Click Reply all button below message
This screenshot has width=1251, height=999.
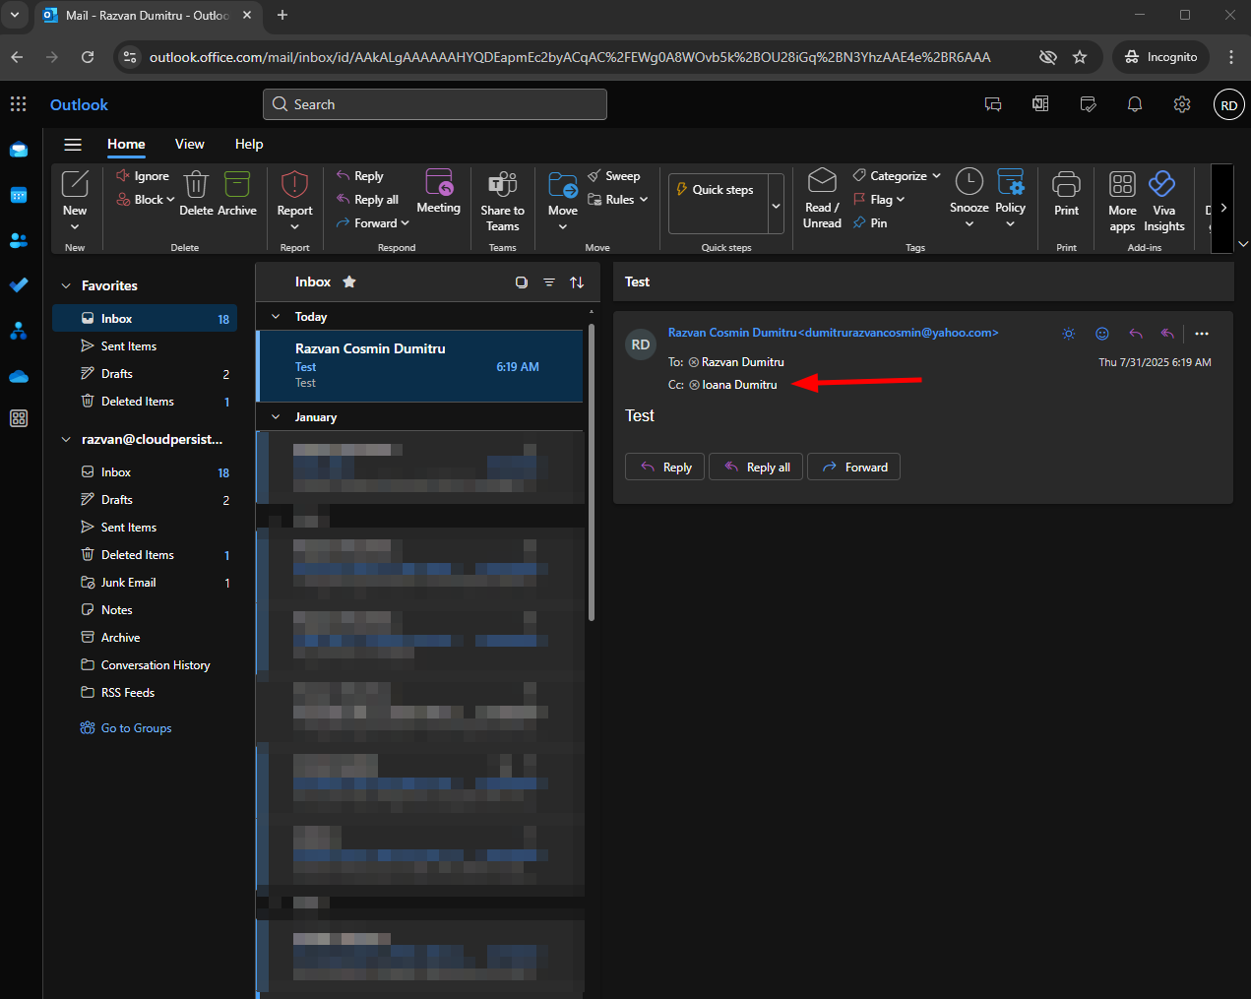[757, 468]
